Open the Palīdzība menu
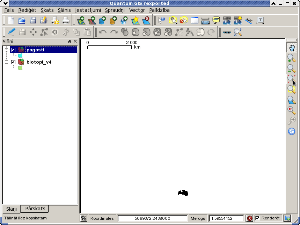The width and height of the screenshot is (300, 225). point(159,10)
